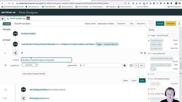Go to the Flow Designer home tab

(3, 18)
